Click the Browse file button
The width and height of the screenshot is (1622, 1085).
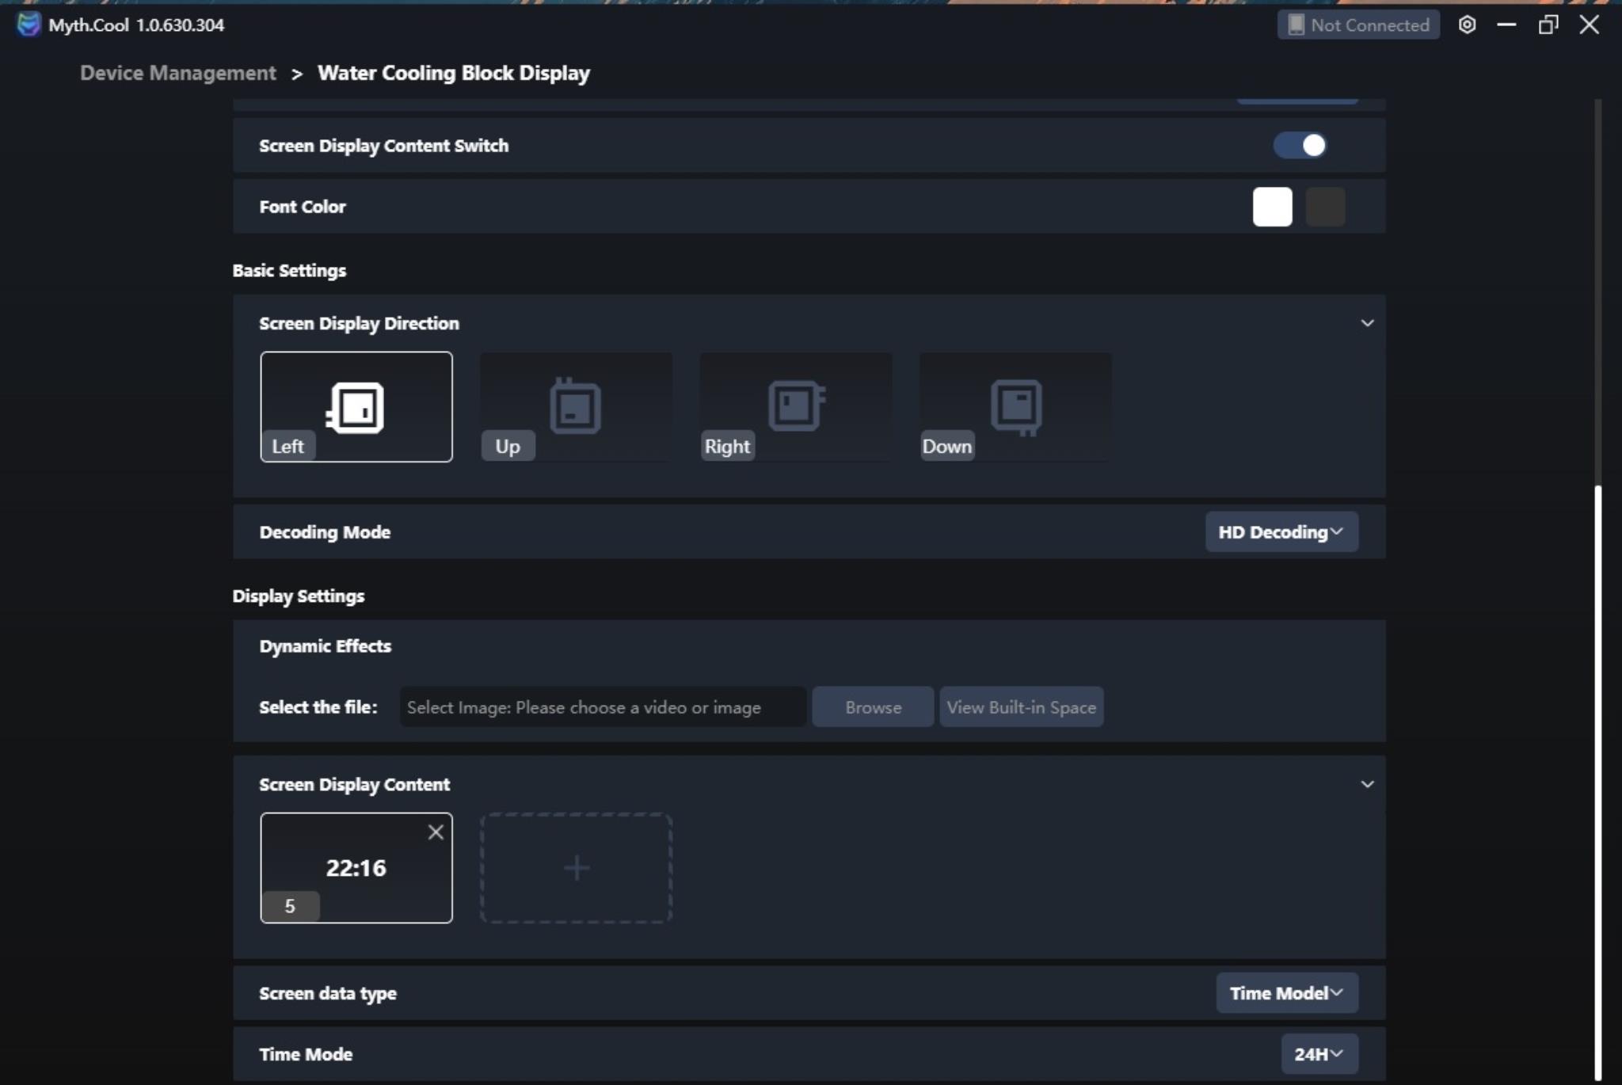pos(873,707)
